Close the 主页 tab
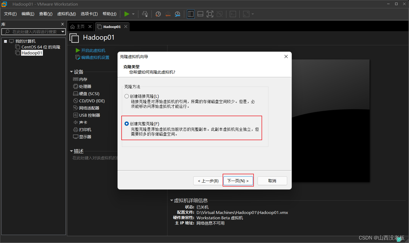Viewport: 409px width, 243px height. click(90, 27)
